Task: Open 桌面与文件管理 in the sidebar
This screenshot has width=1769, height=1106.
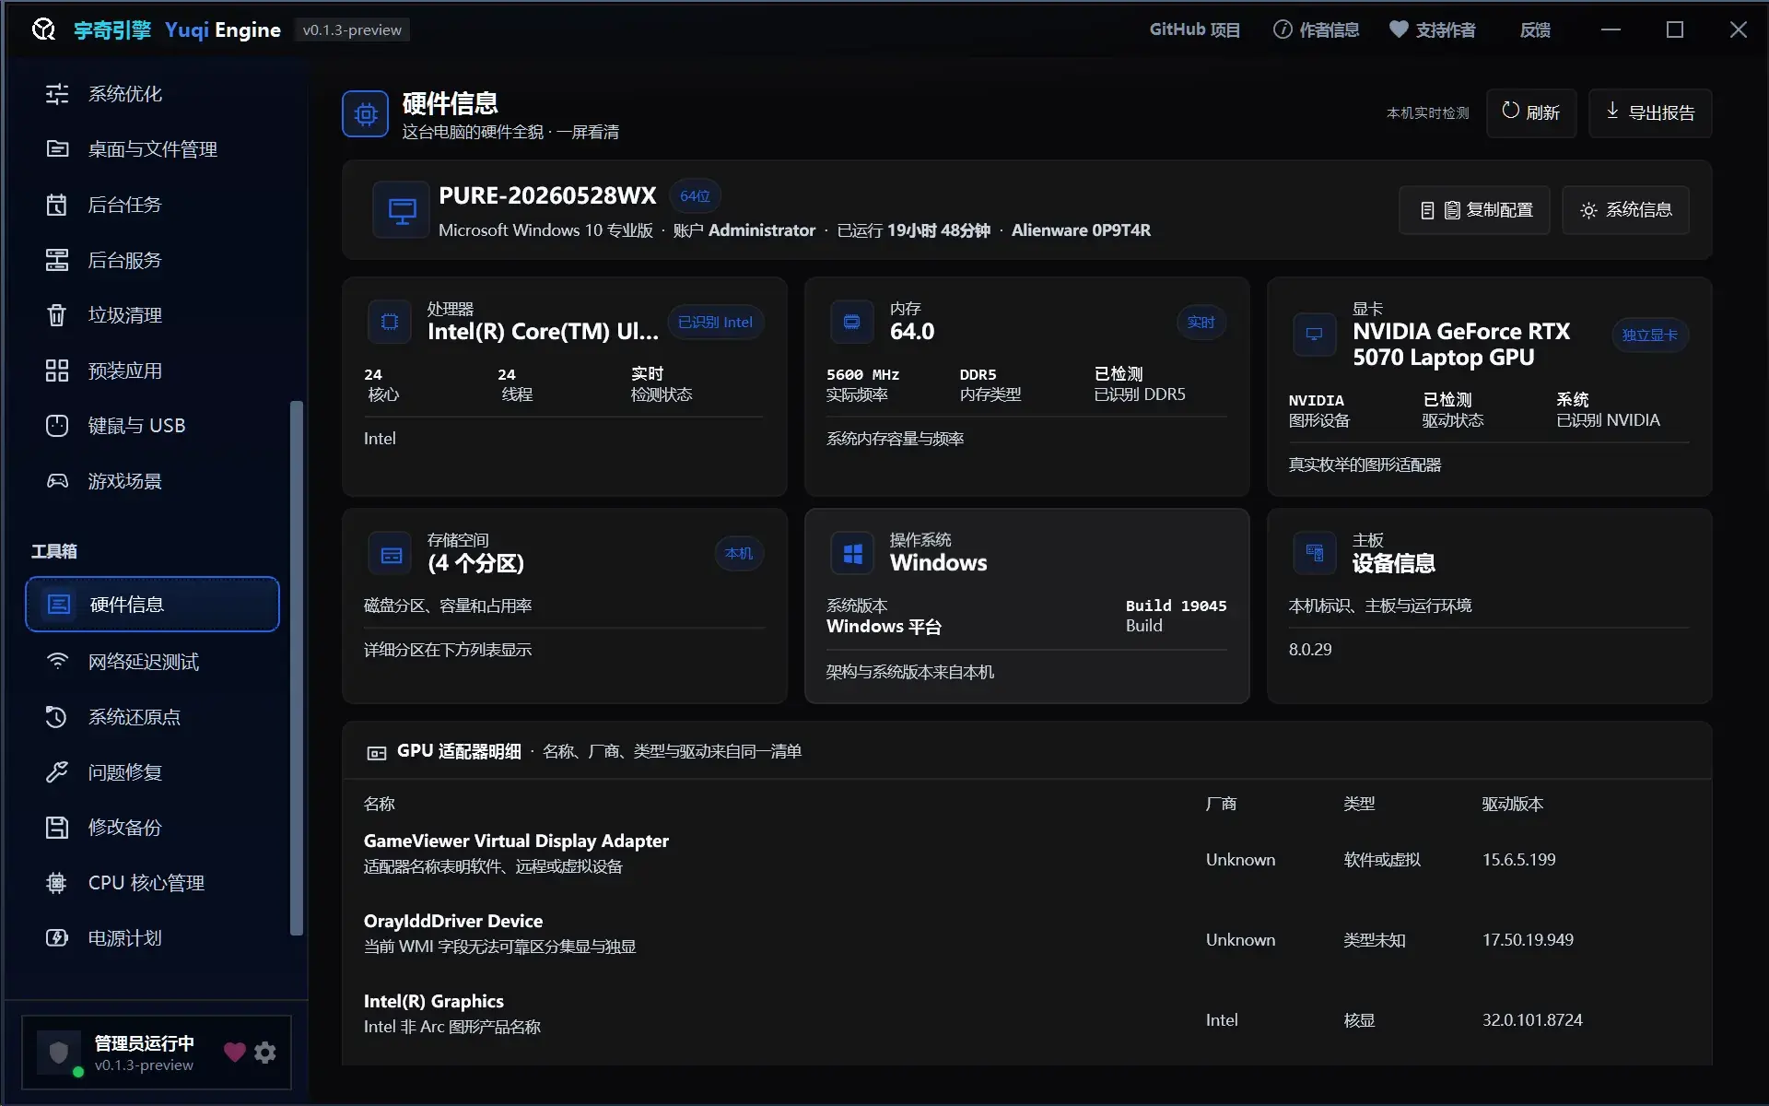Action: pos(152,149)
